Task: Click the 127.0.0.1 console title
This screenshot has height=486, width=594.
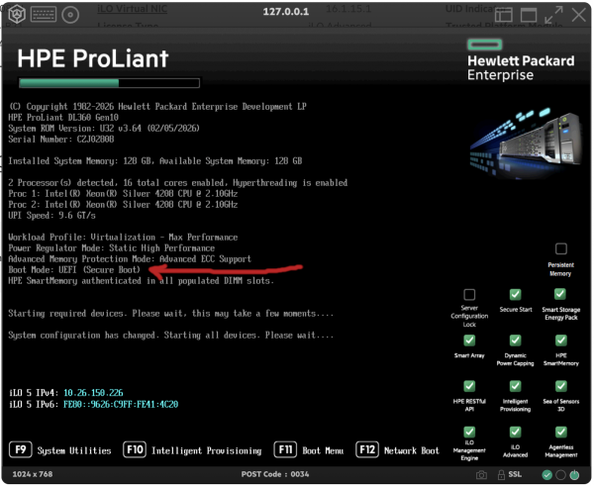Action: tap(286, 12)
